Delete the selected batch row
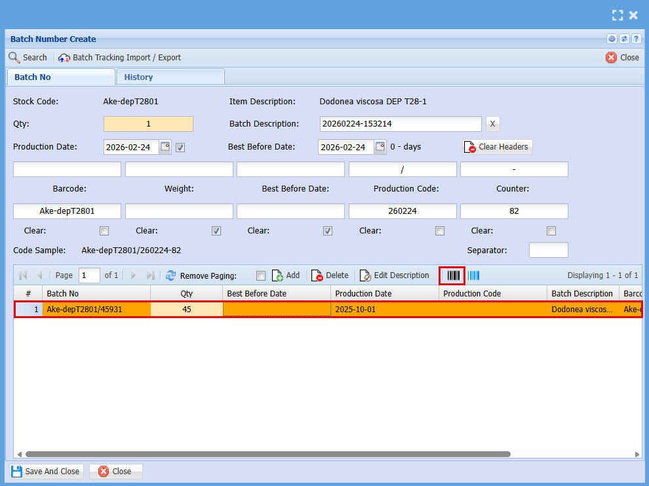This screenshot has height=486, width=649. click(330, 275)
